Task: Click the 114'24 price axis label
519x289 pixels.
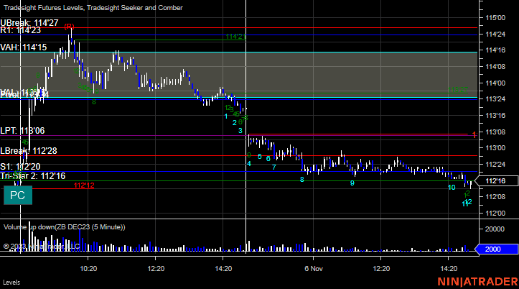Action: click(495, 34)
